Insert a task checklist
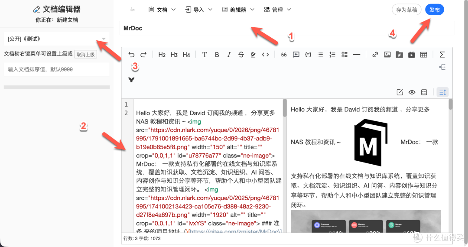The image size is (468, 247). click(344, 55)
